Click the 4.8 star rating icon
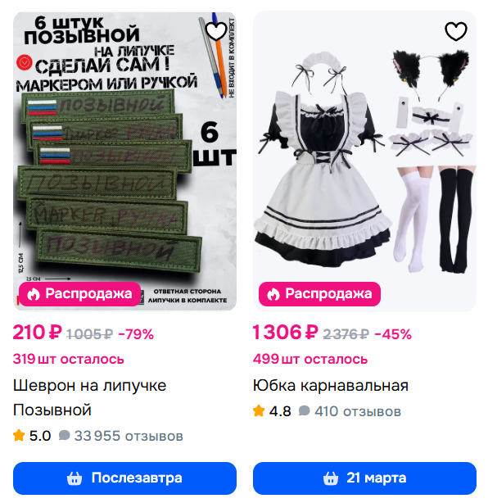The width and height of the screenshot is (488, 503). (259, 411)
